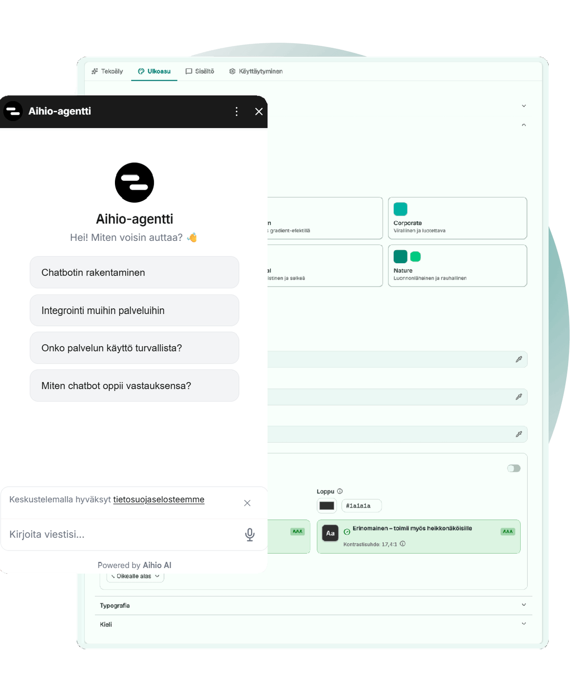Click the right AAA contrast badge
The width and height of the screenshot is (570, 697).
click(508, 531)
